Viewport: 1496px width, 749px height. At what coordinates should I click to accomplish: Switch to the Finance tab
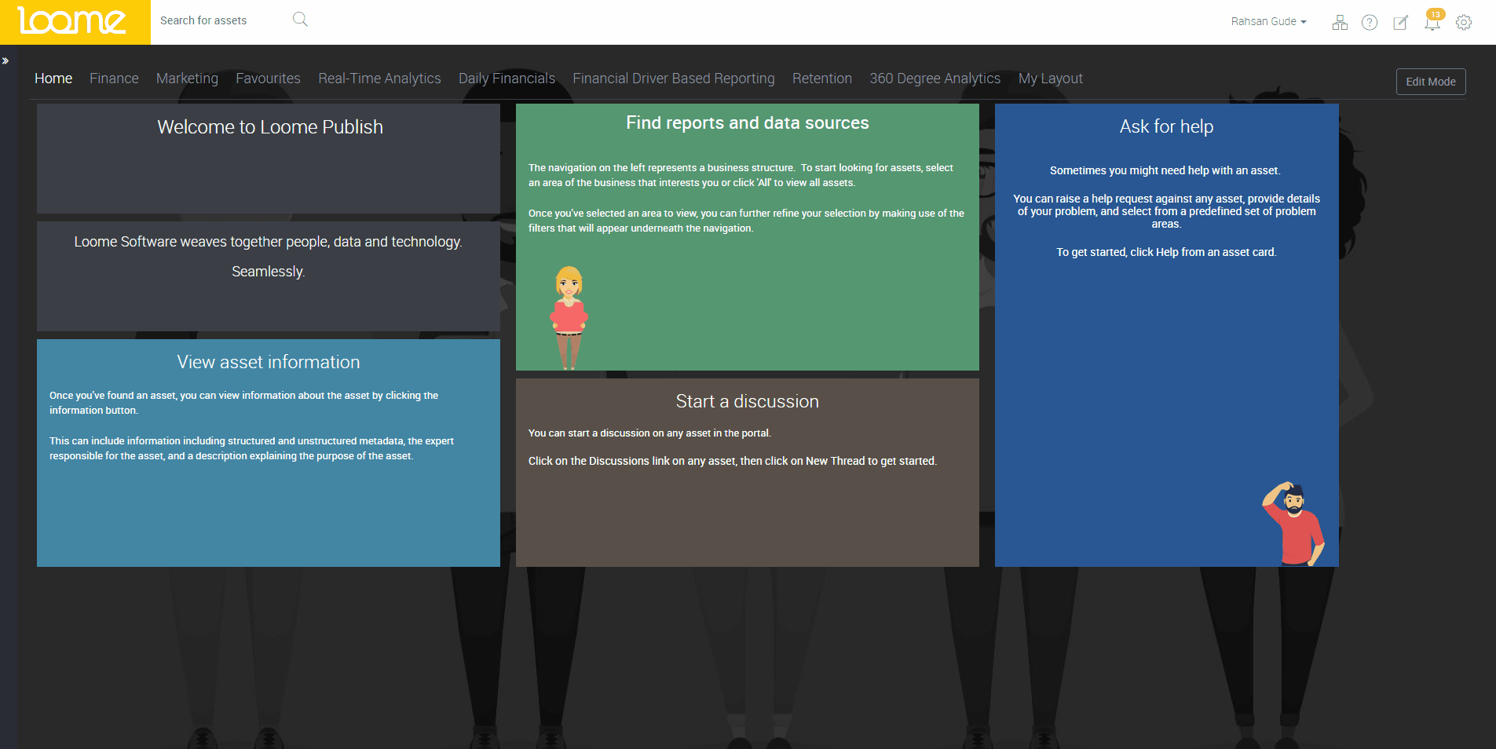coord(114,79)
